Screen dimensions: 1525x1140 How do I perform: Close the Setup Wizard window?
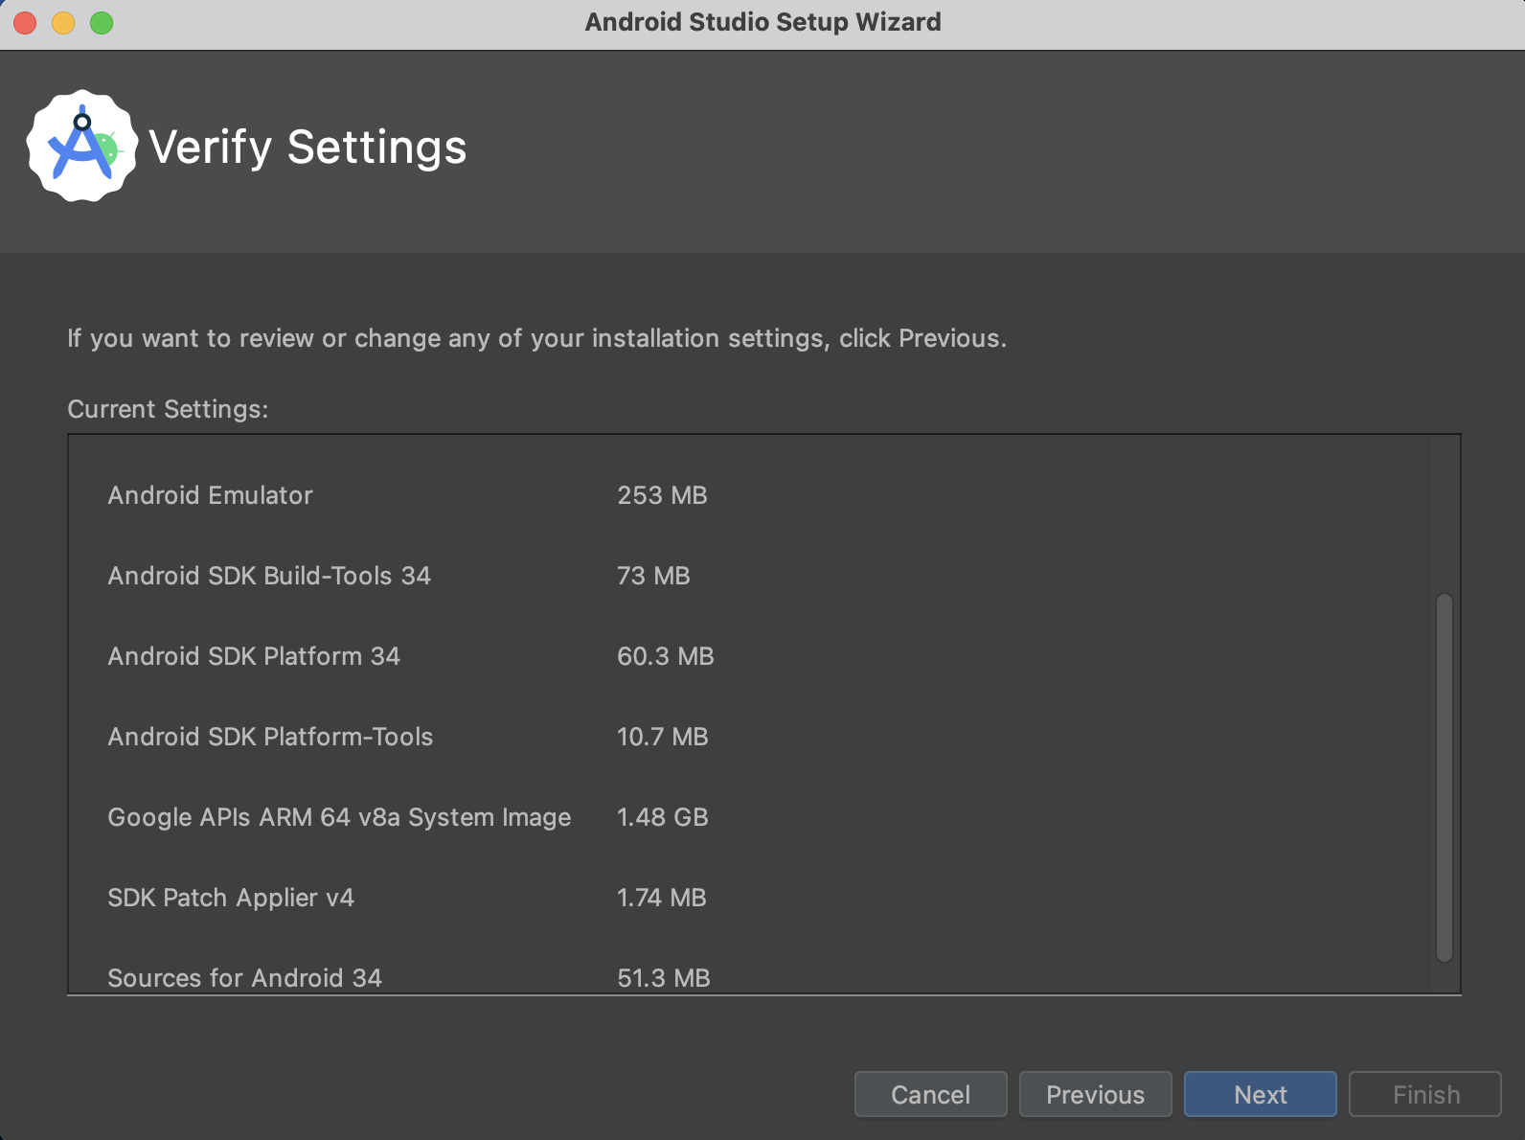click(26, 23)
